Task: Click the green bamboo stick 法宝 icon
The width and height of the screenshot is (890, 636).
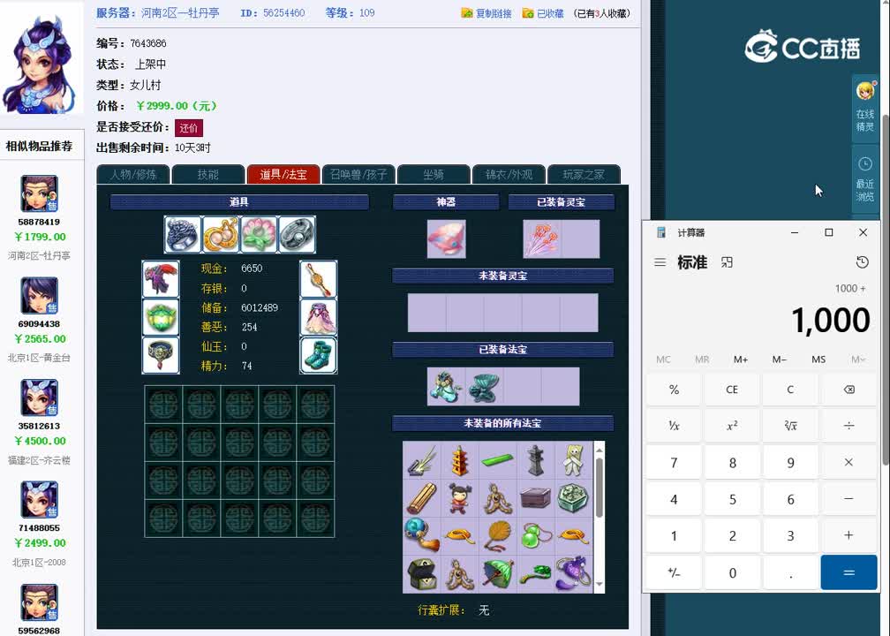Action: point(498,460)
